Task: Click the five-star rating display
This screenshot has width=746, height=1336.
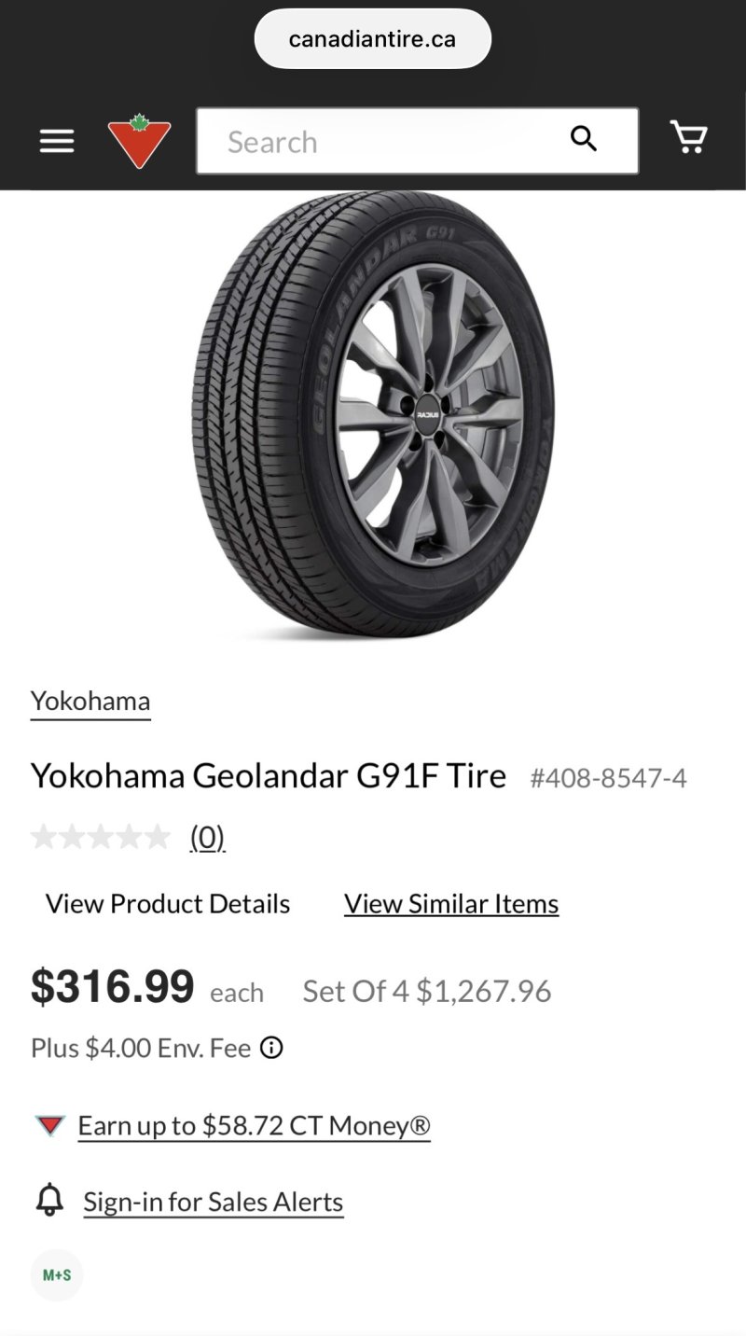Action: click(101, 837)
